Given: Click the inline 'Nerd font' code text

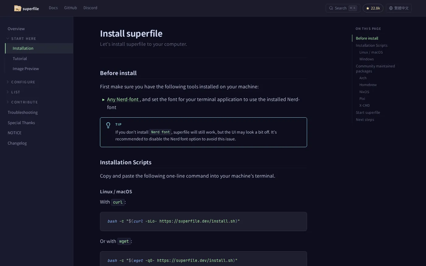Looking at the screenshot, I should (160, 132).
